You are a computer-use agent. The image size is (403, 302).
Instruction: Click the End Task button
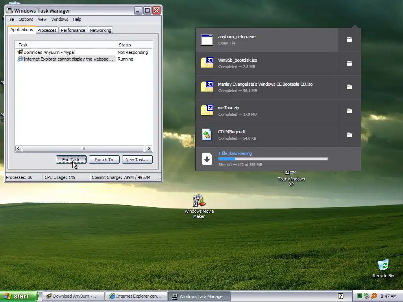pyautogui.click(x=71, y=160)
